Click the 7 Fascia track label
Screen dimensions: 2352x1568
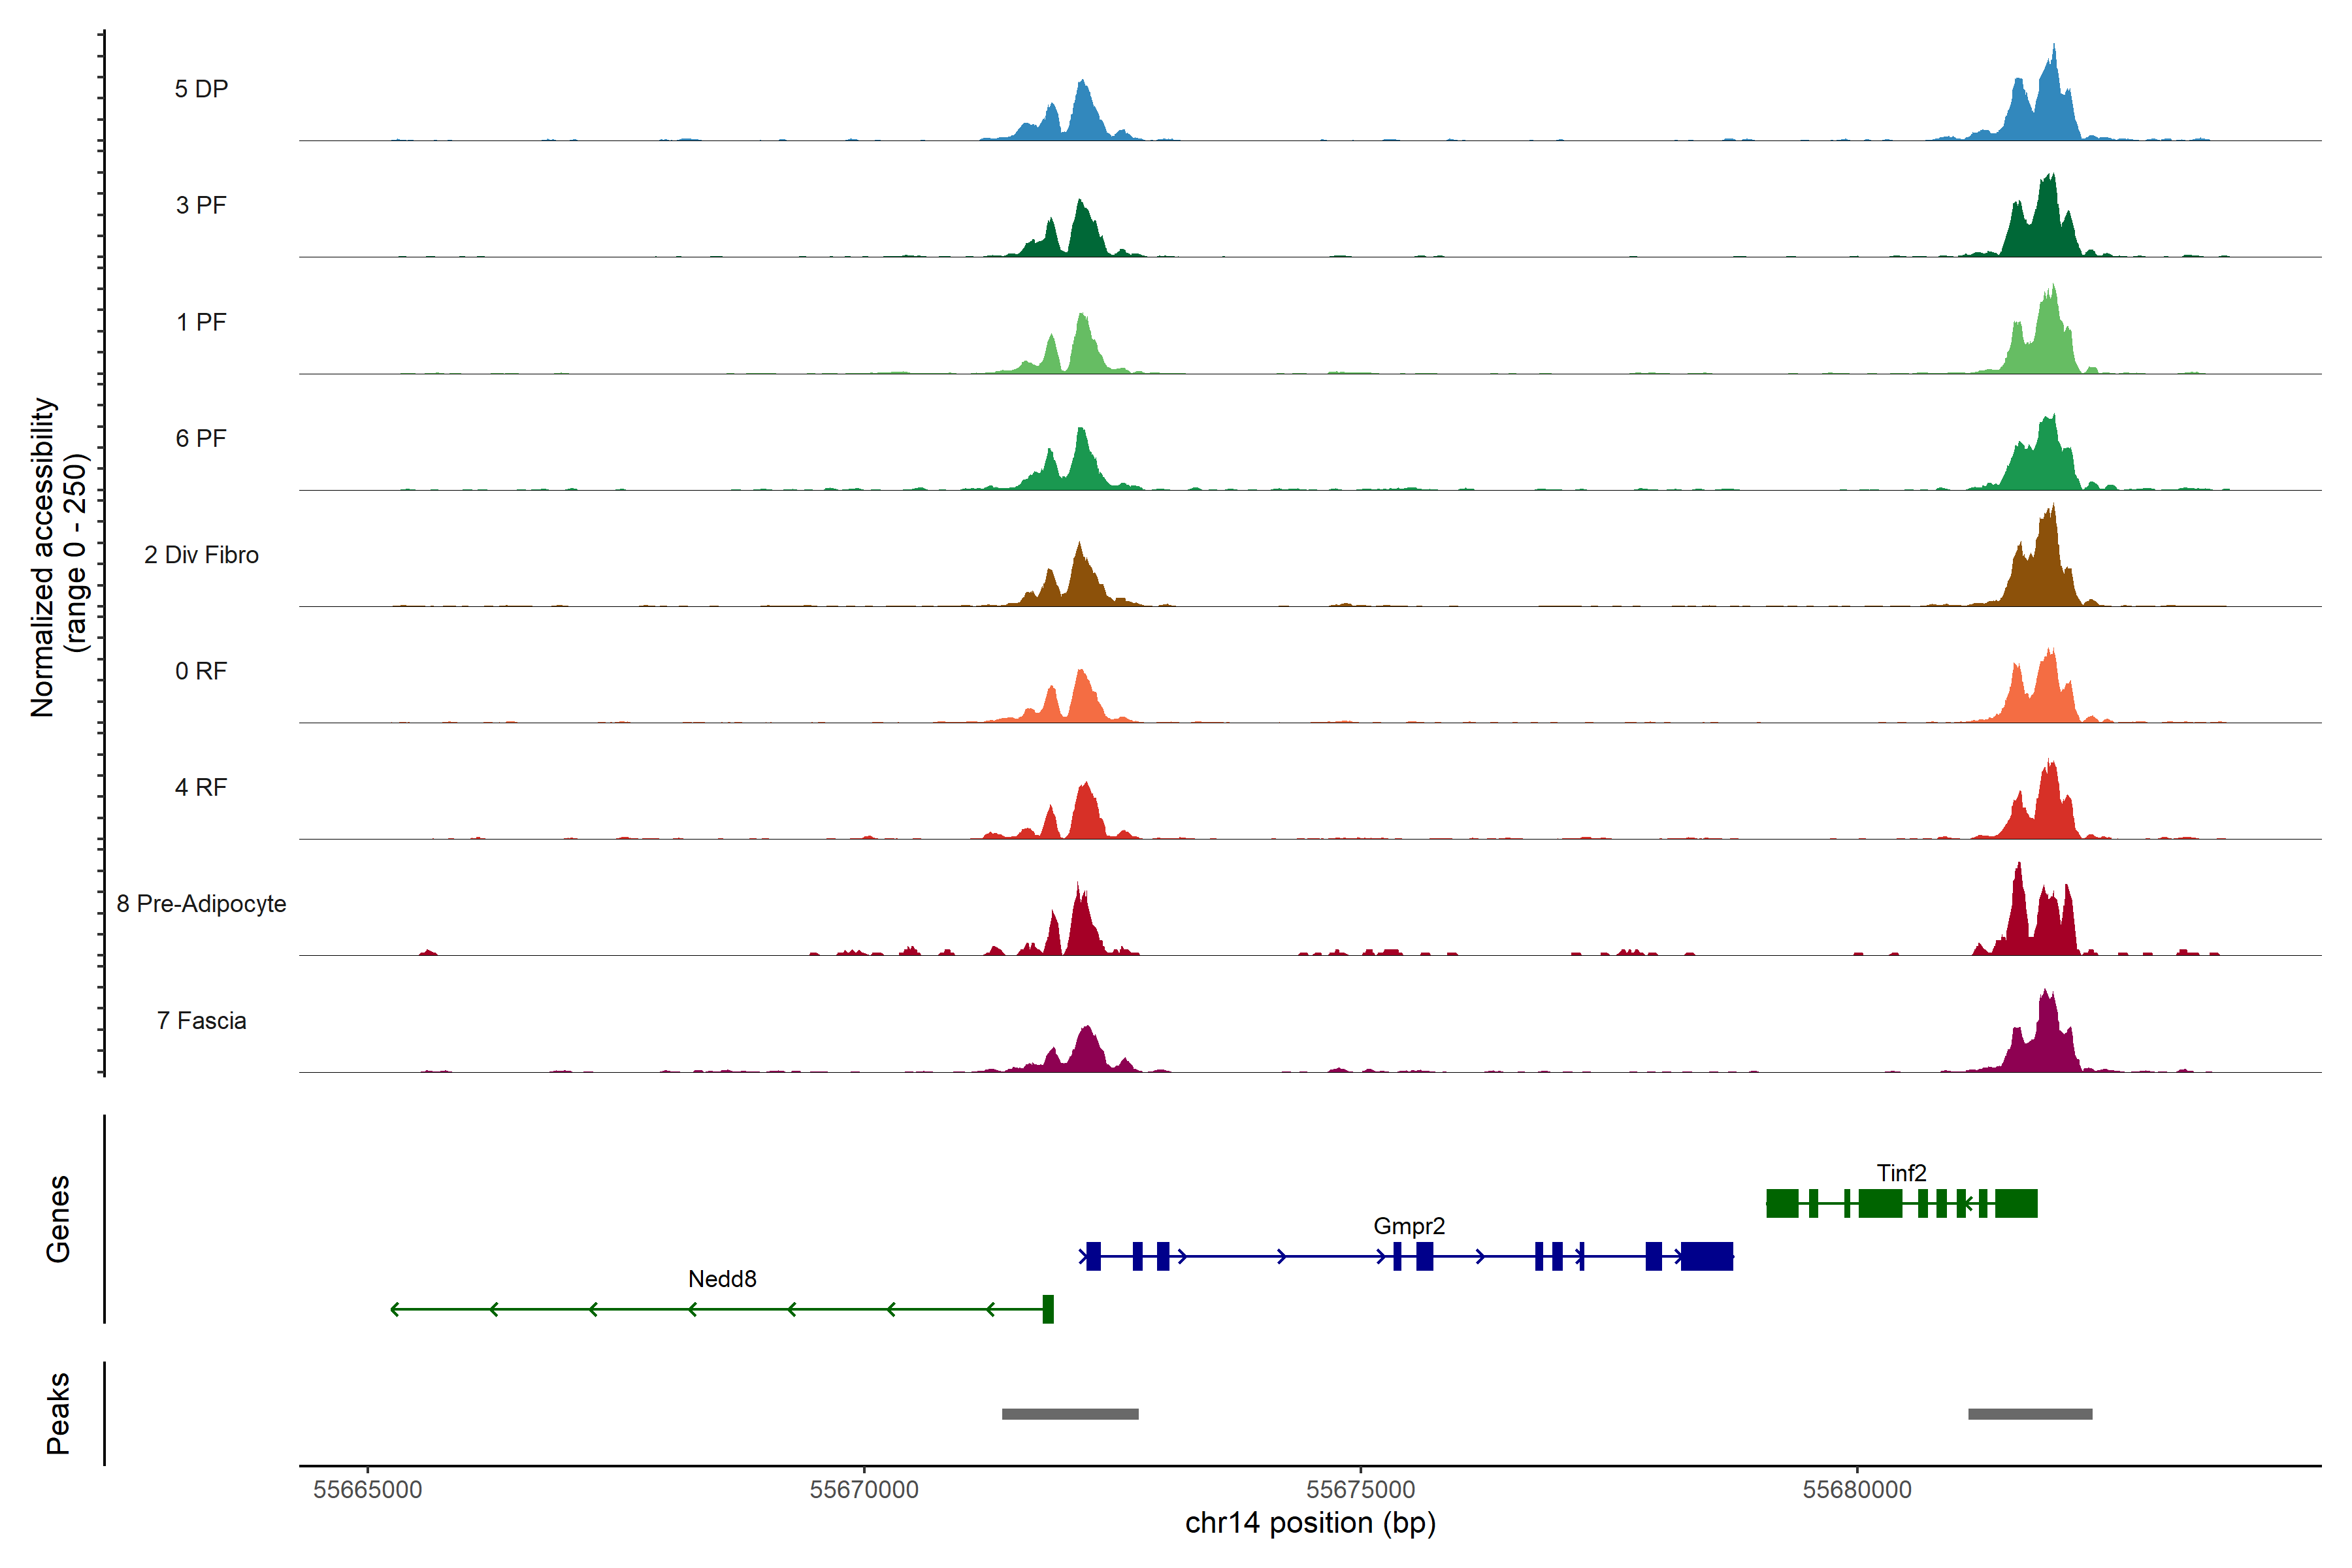coord(201,1021)
